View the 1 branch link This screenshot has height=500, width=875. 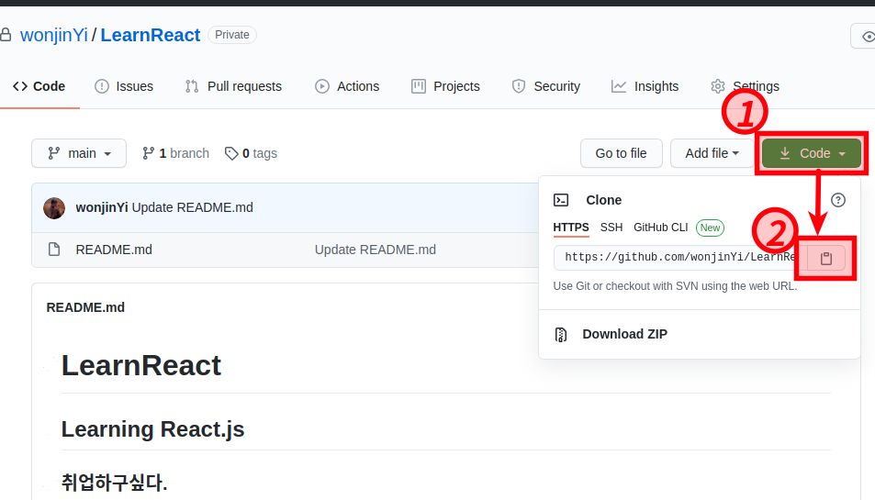point(175,153)
